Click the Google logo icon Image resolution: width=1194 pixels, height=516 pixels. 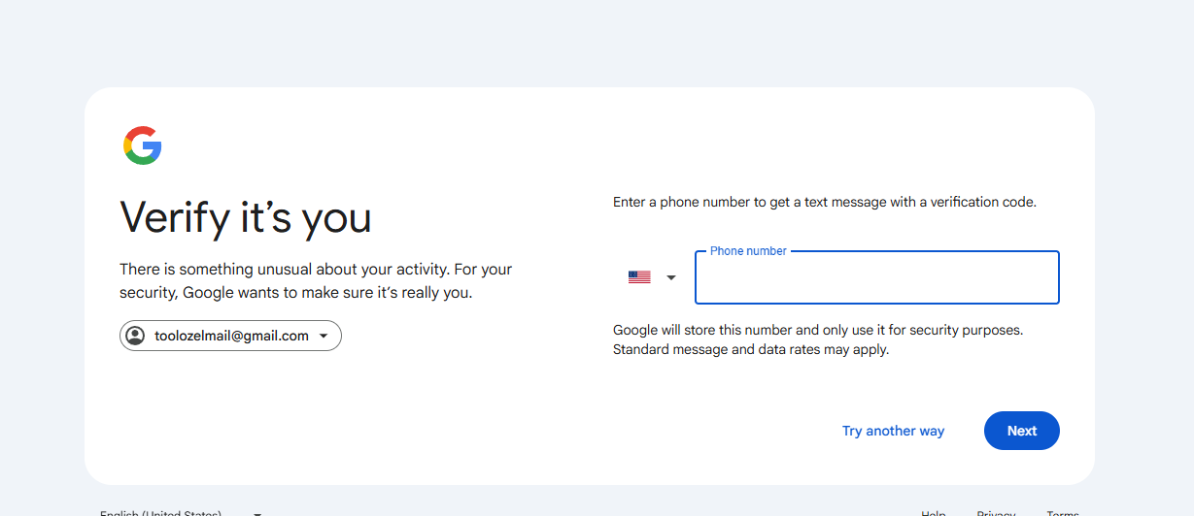tap(142, 145)
